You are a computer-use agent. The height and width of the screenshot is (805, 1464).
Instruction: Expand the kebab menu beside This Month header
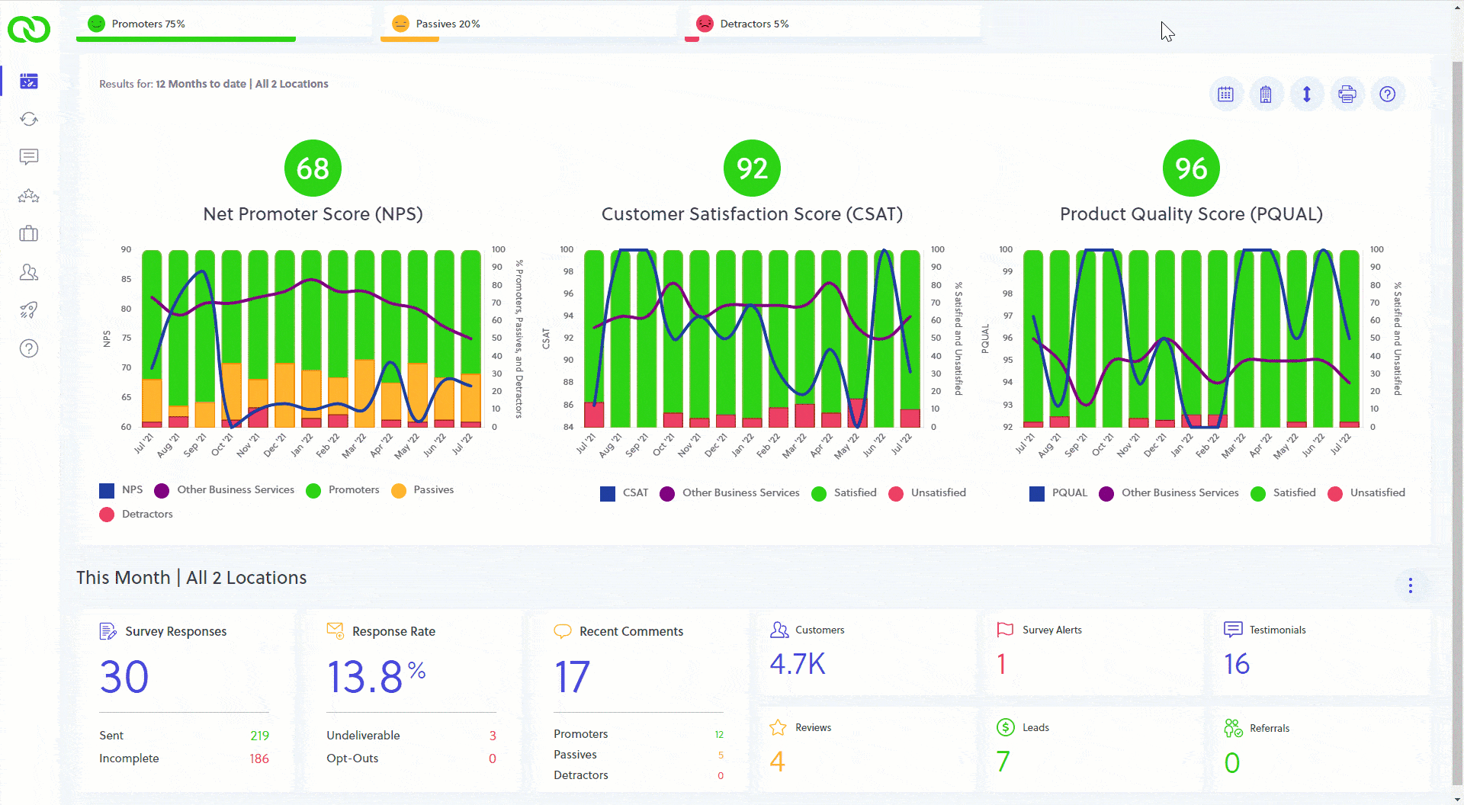[1410, 585]
